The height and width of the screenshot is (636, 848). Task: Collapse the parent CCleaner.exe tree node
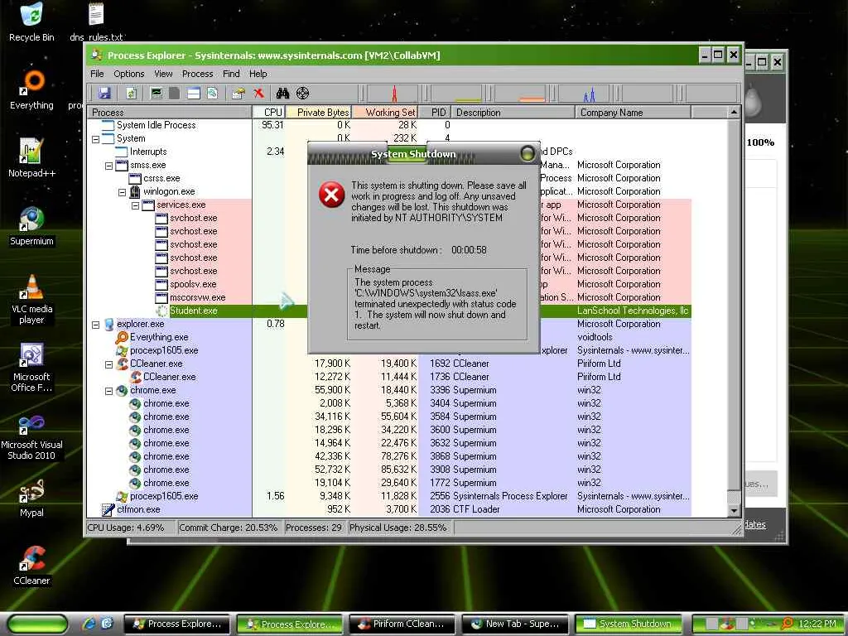click(108, 364)
